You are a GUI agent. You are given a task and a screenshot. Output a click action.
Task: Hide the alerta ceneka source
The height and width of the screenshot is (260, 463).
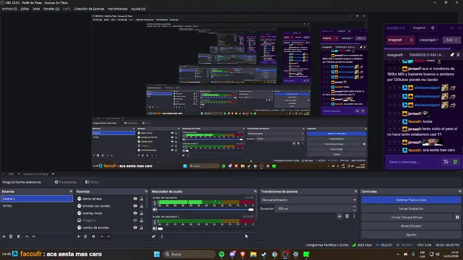click(x=135, y=199)
